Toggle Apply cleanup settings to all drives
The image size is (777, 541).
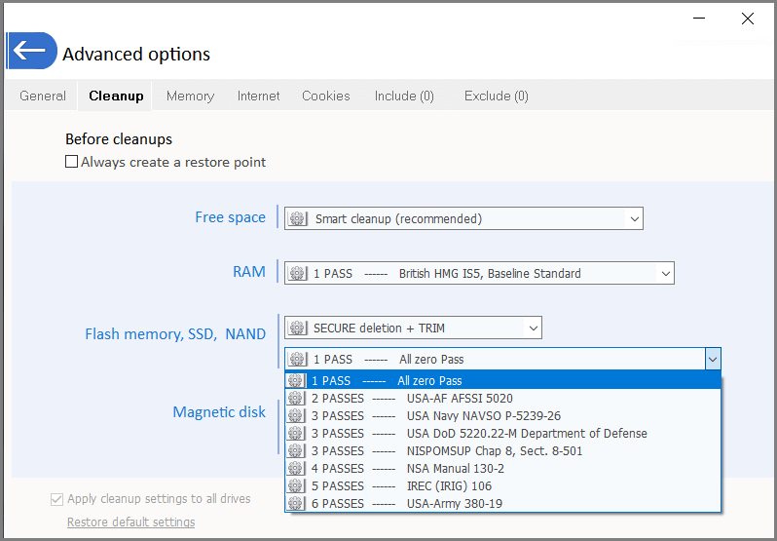pyautogui.click(x=57, y=499)
